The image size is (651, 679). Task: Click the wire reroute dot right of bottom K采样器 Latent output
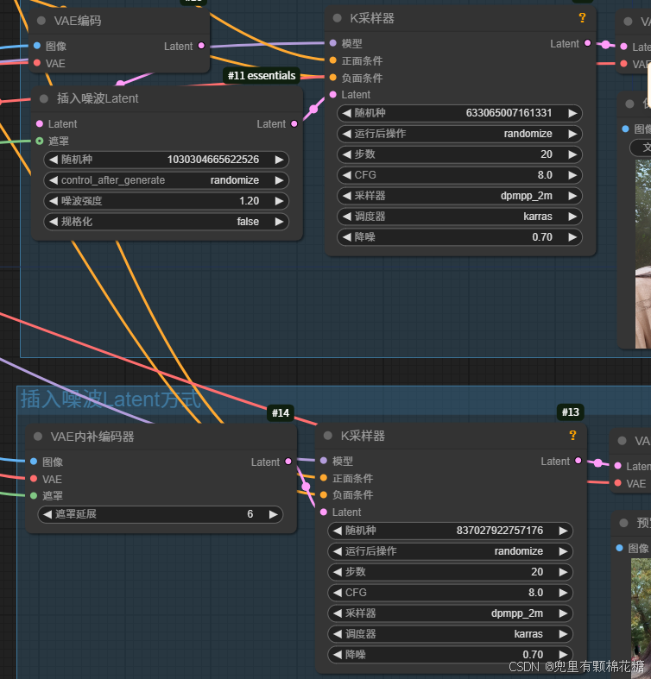pyautogui.click(x=597, y=463)
